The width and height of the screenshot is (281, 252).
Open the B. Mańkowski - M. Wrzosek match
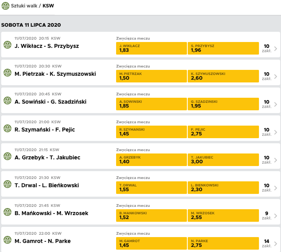pos(51,213)
